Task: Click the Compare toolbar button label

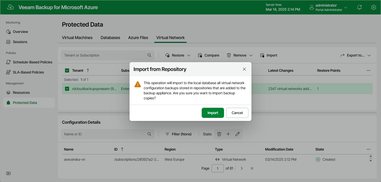Action: 212,55
